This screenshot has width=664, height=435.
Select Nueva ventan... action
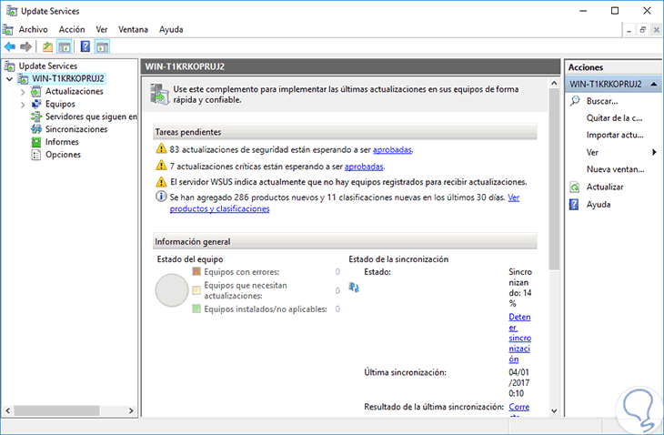point(615,169)
